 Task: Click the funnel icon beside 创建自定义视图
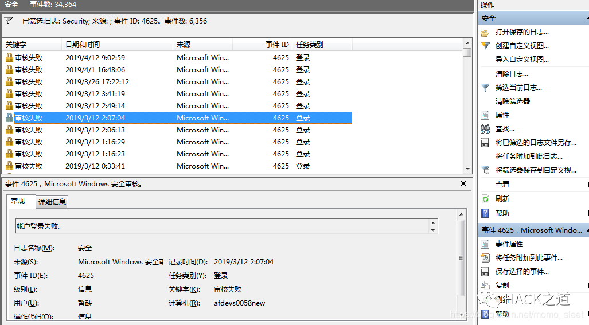click(485, 46)
